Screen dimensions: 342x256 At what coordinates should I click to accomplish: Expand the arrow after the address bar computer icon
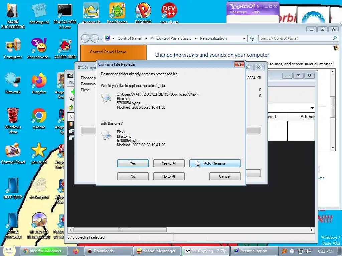(x=114, y=39)
